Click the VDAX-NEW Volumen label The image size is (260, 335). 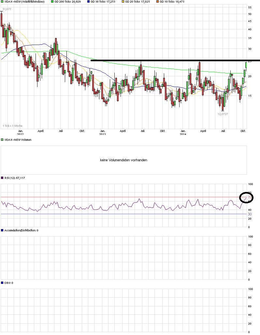click(18, 140)
